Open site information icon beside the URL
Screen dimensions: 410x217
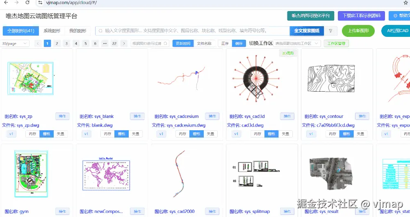[40, 2]
